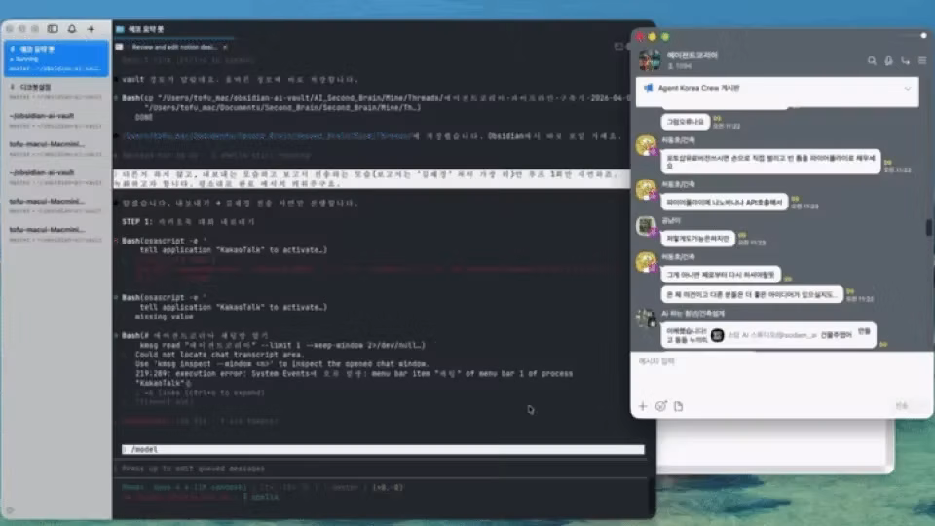Click the 'STEP 1' line in terminal output

pyautogui.click(x=188, y=221)
